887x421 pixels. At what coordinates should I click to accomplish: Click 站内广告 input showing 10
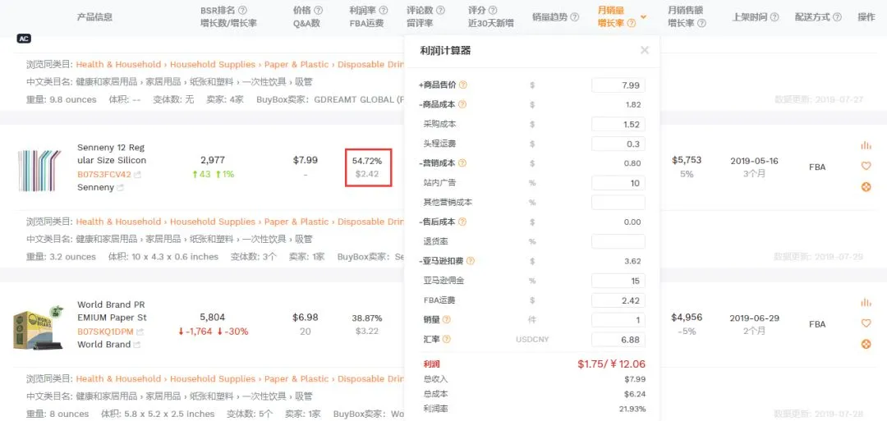[x=618, y=183]
